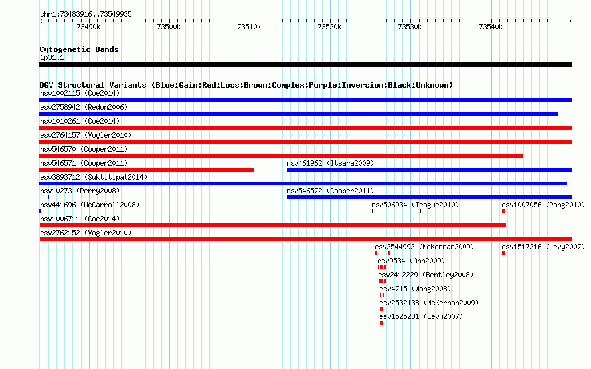The image size is (591, 369).
Task: Click the 1p31.1 band label
Action: coord(52,57)
